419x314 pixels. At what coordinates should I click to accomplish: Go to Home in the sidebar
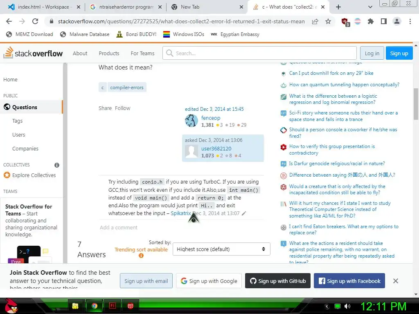coord(10,80)
